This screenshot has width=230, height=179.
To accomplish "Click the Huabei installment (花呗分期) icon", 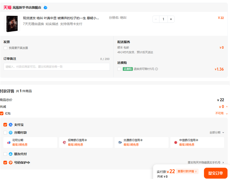I will (x=9, y=142).
